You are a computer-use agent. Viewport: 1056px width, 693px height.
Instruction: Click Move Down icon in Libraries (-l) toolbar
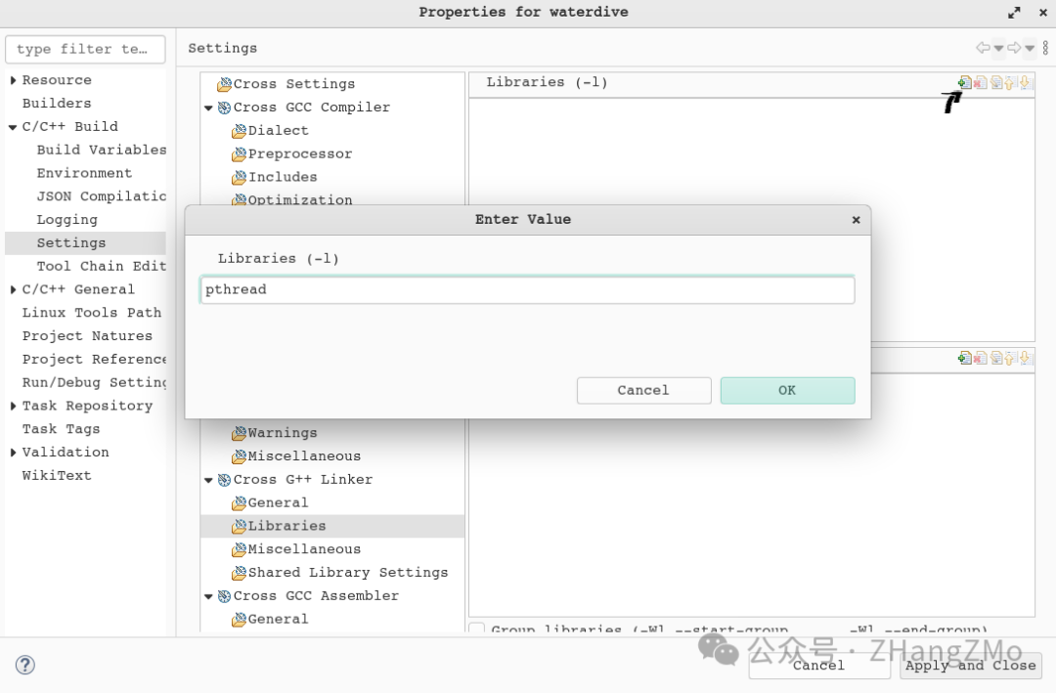coord(1025,82)
